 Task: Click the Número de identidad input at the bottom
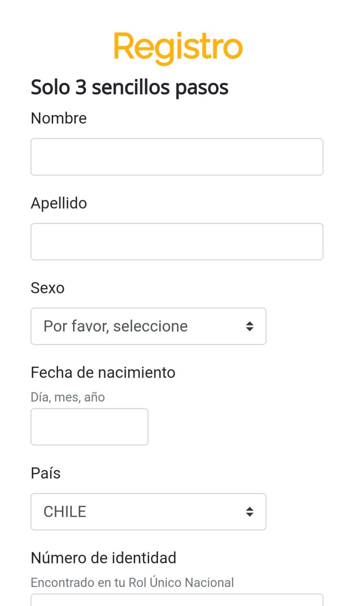pos(177,600)
